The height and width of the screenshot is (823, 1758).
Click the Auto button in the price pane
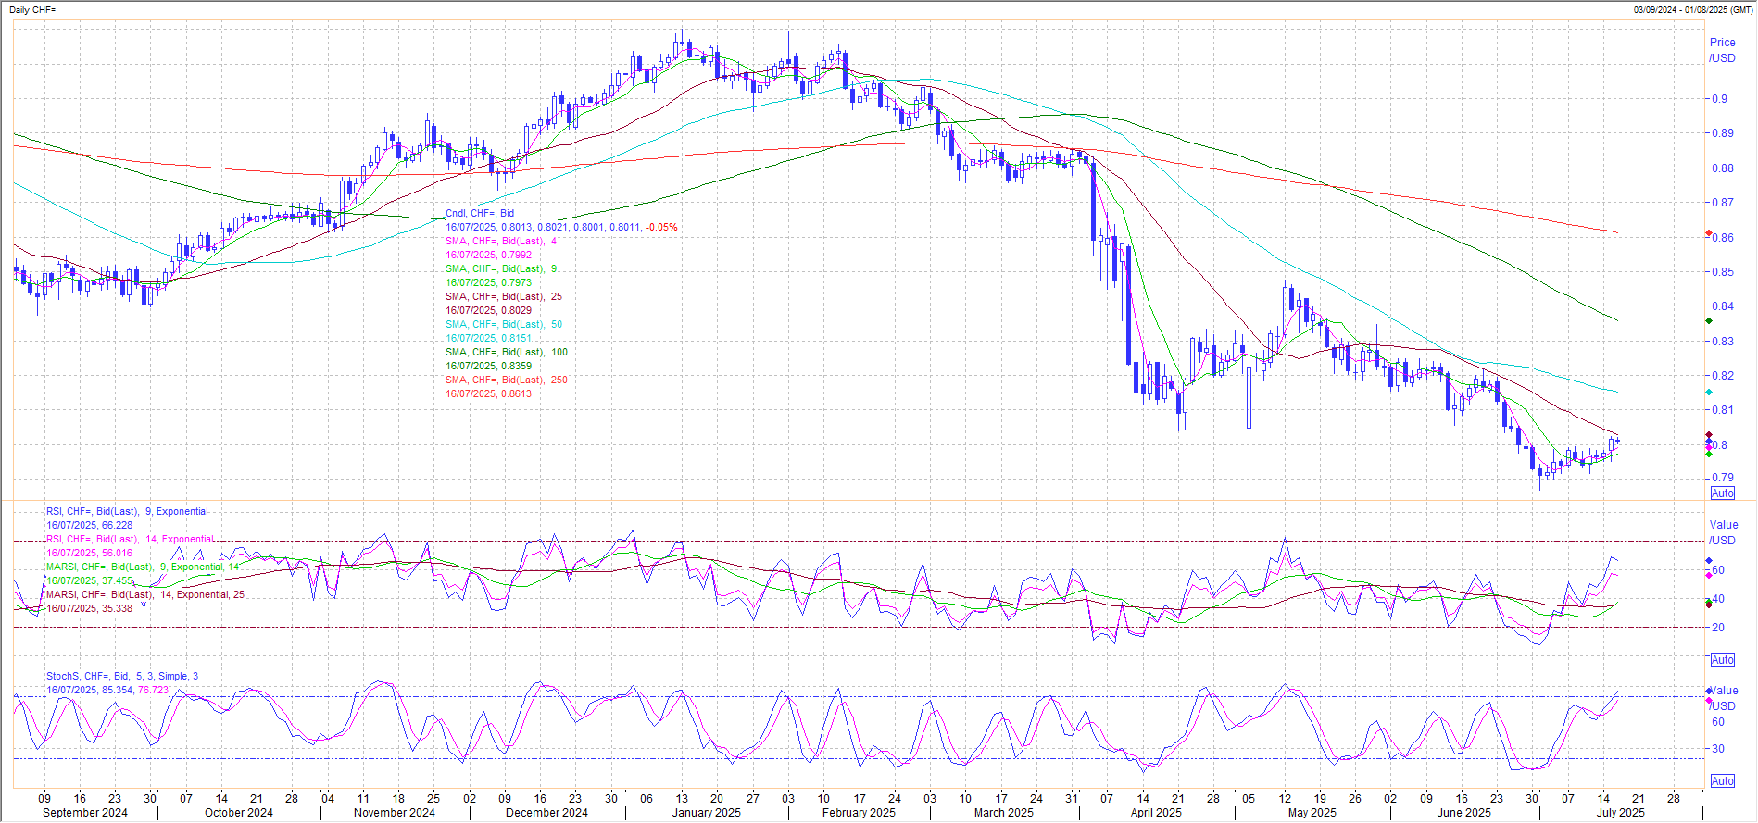click(1723, 493)
